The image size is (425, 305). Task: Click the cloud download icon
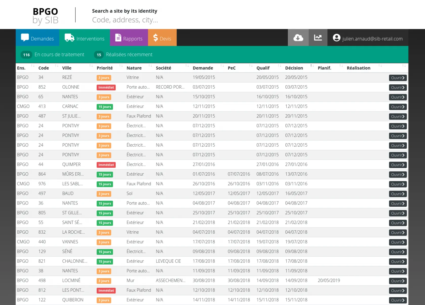[298, 38]
